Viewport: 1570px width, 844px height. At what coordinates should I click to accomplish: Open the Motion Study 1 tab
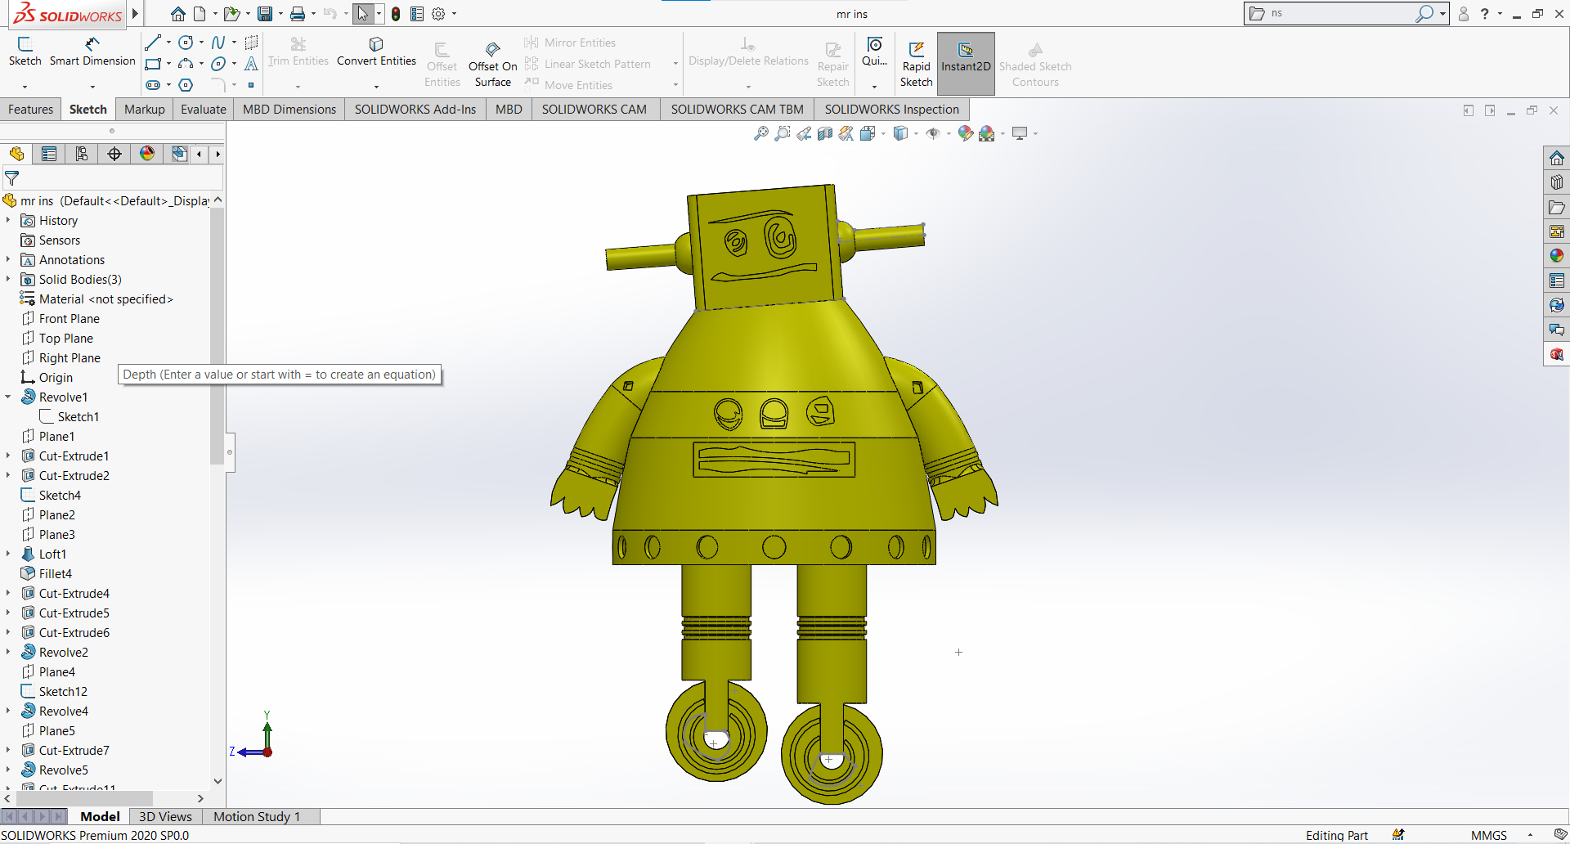(257, 816)
